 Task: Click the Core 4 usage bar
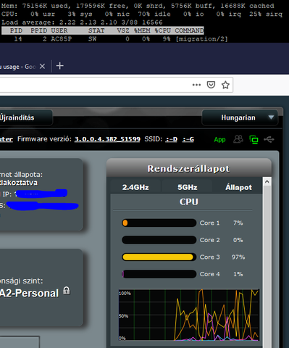(x=159, y=274)
